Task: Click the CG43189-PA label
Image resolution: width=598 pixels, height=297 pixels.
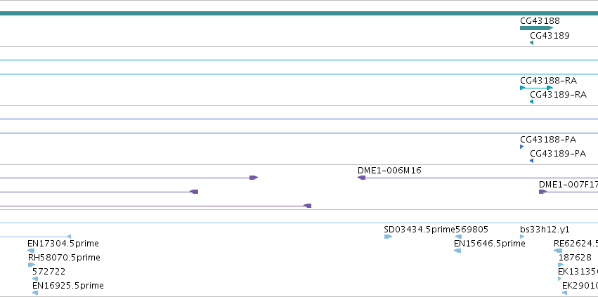Action: [x=558, y=154]
